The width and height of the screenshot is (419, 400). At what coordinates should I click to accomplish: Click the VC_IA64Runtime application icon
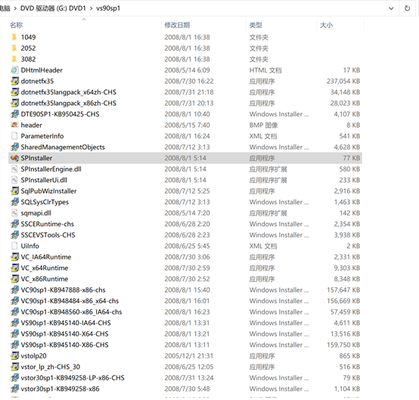[14, 257]
